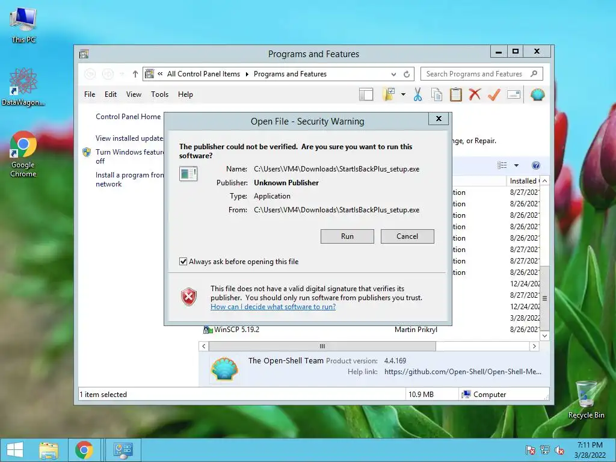Click the application file icon in dialog
The width and height of the screenshot is (616, 462).
click(188, 173)
